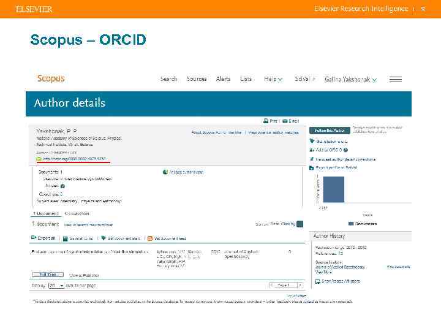Click the Export all icon
Viewport: 441px width, 331px height.
(34, 238)
